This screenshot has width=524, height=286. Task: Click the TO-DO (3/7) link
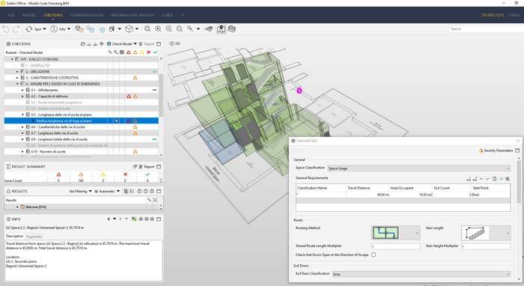coord(493,15)
